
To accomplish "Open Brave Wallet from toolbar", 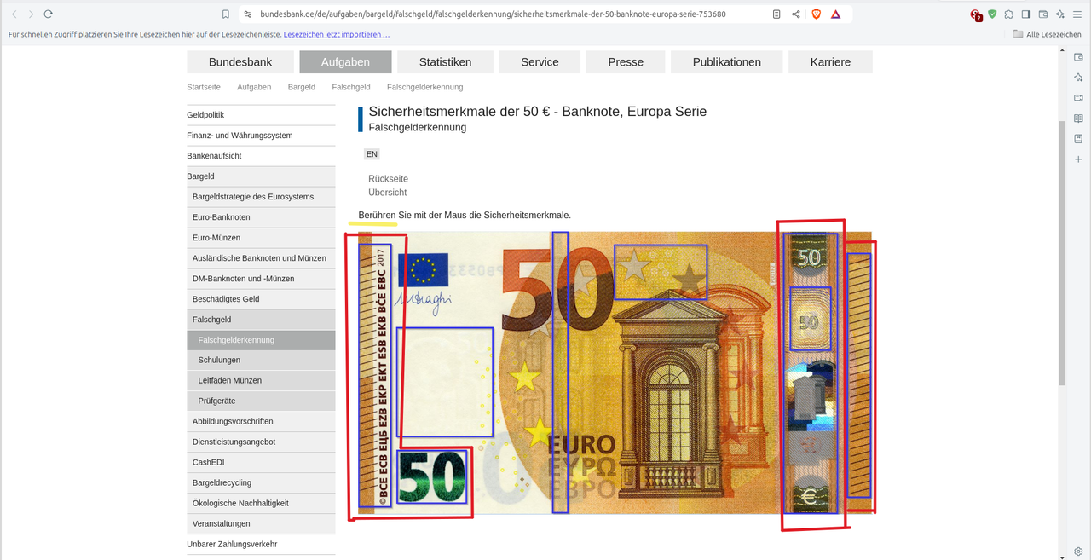I will (1043, 14).
